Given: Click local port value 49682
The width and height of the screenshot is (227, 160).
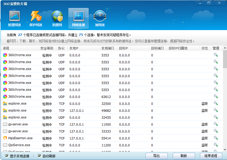Looking at the screenshot, I should click(x=106, y=111).
